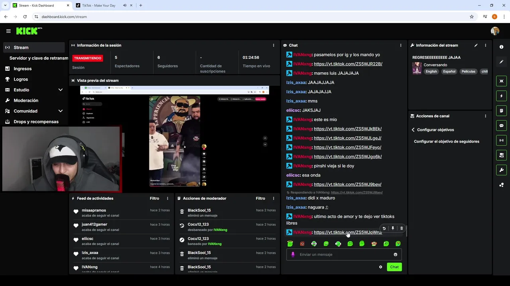Click the browser address bar URL
This screenshot has width=510, height=286.
64,17
